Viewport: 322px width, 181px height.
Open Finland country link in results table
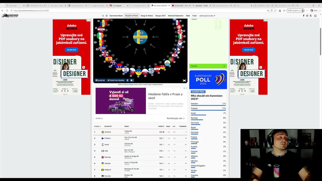107,138
